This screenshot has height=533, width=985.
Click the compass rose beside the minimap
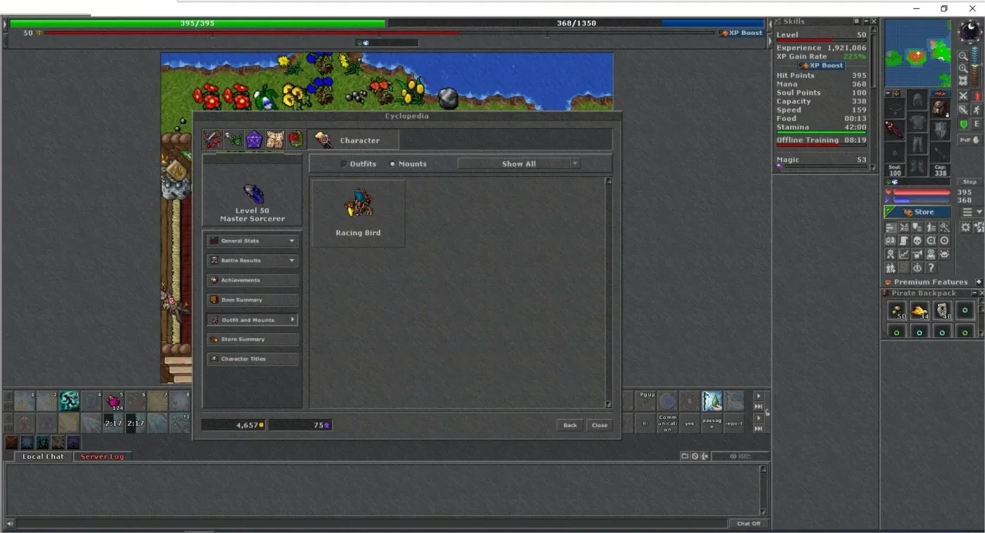click(x=969, y=32)
